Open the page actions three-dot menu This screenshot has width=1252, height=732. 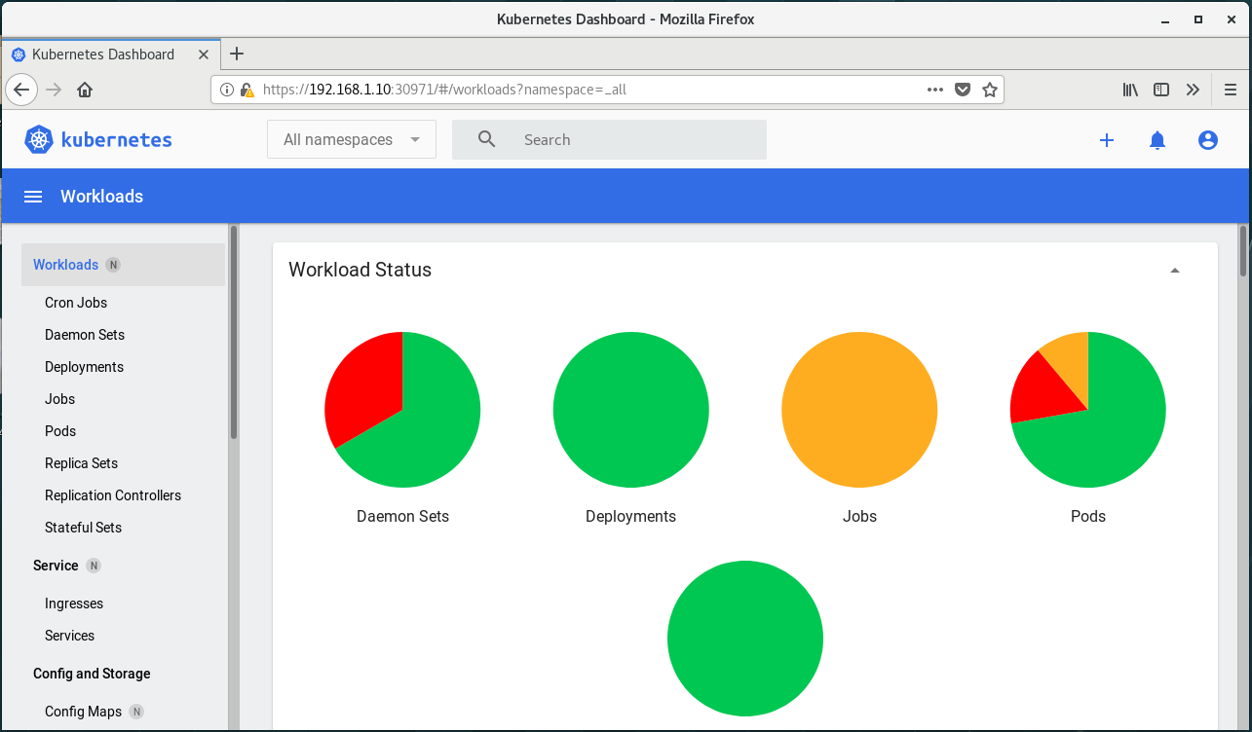pos(935,90)
